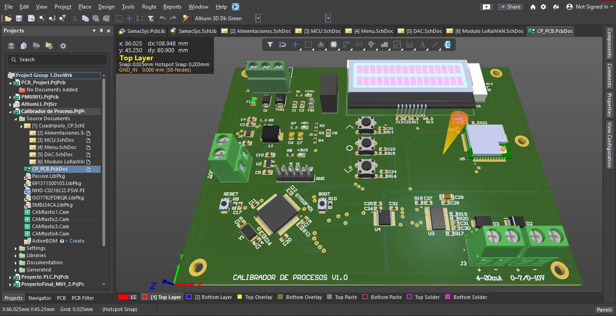
Task: Click the Project Options gear in Projects panel
Action: tap(63, 46)
